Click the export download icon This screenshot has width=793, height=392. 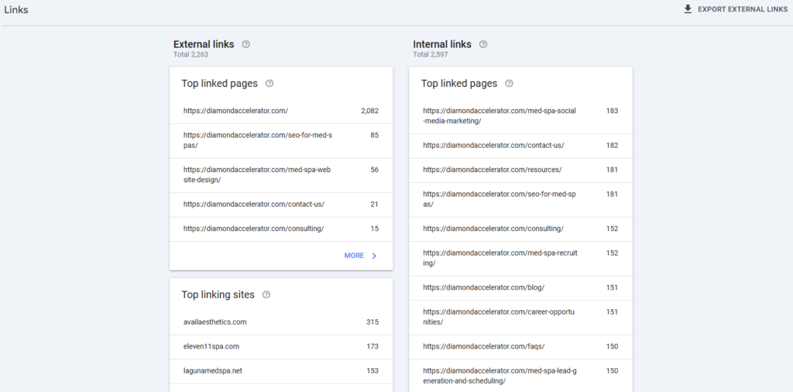pyautogui.click(x=688, y=9)
